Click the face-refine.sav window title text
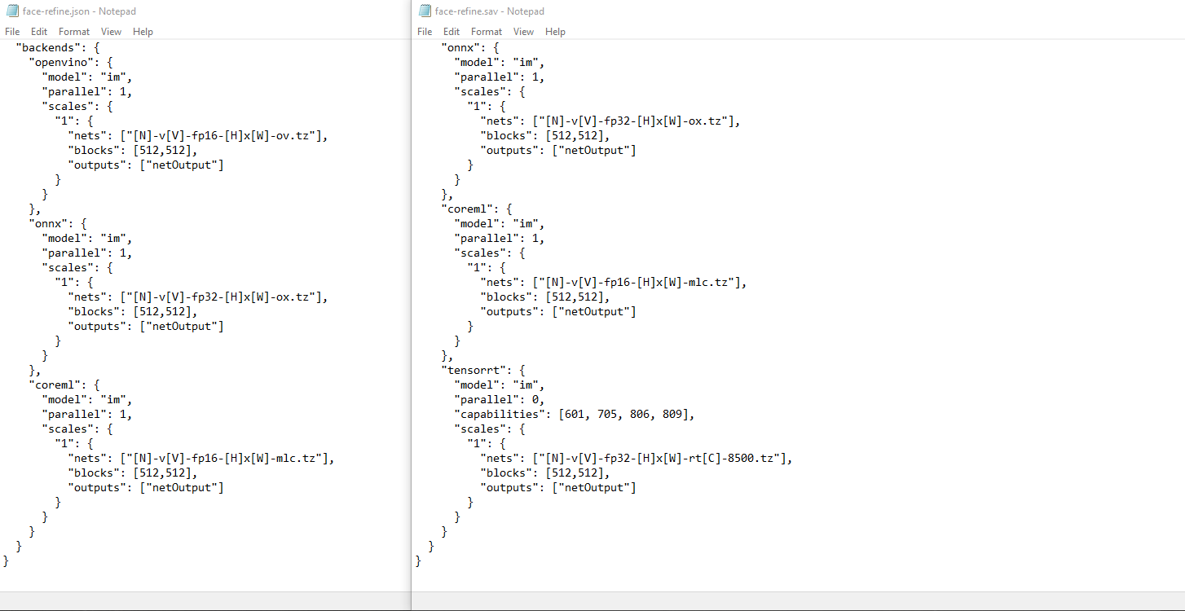 489,11
